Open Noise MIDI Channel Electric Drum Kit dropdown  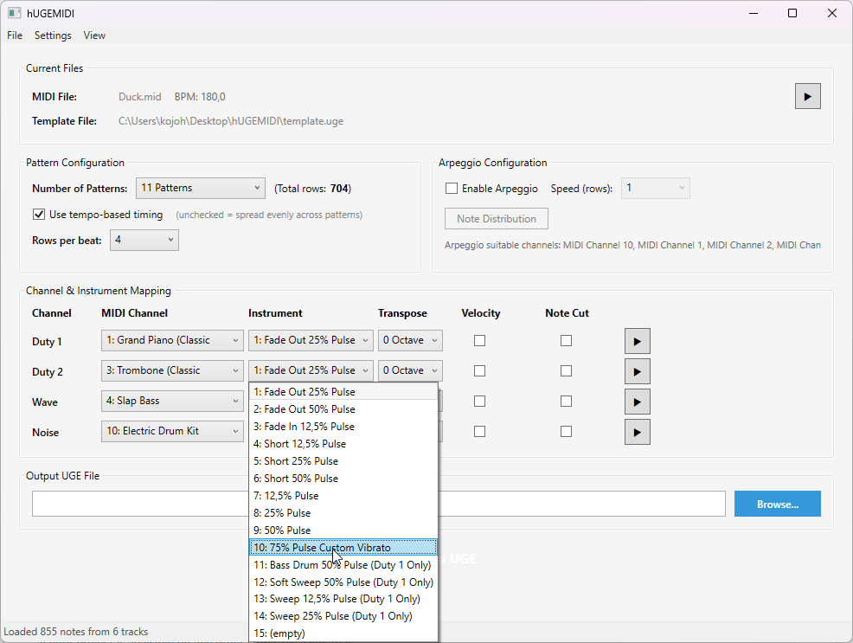click(172, 431)
